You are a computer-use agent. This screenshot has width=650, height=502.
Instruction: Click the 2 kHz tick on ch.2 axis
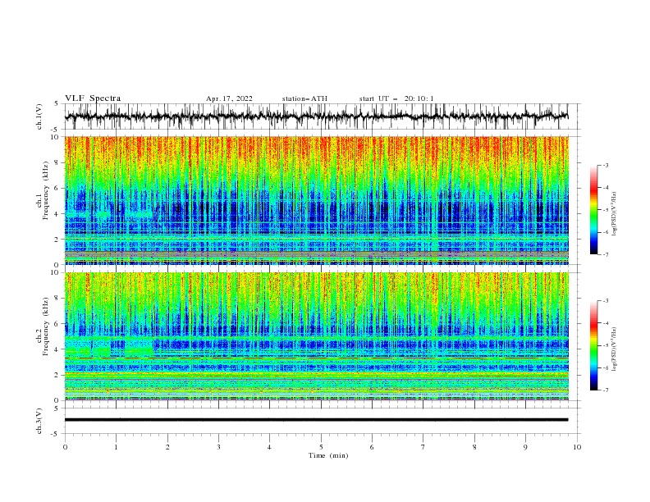click(x=57, y=375)
